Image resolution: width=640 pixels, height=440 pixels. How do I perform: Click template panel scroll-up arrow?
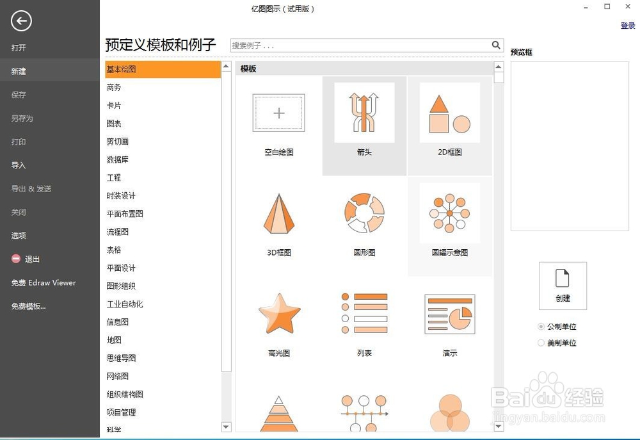click(x=499, y=67)
